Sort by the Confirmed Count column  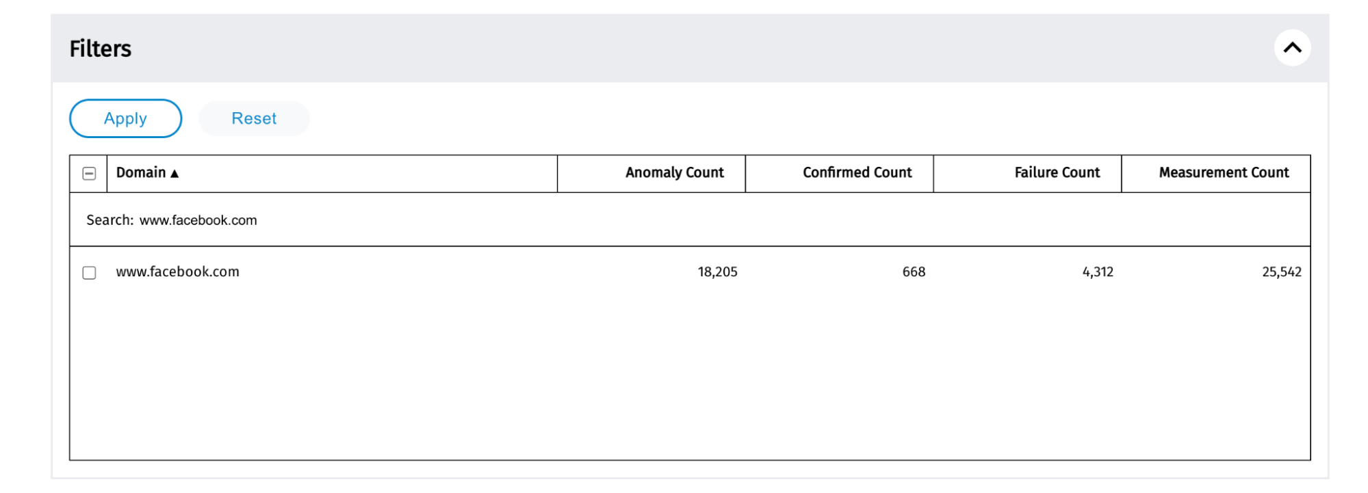pyautogui.click(x=857, y=173)
